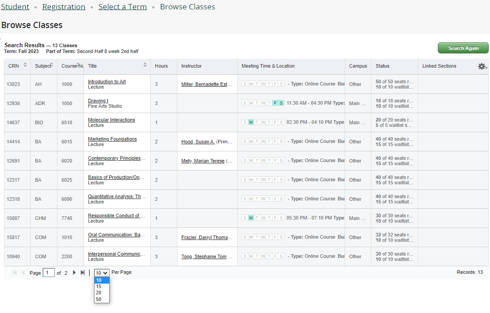Go to the Registration breadcrumb

point(64,7)
